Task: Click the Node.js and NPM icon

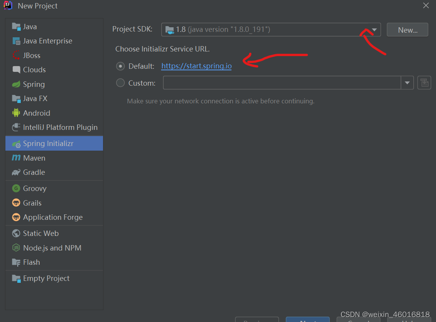Action: click(x=16, y=247)
